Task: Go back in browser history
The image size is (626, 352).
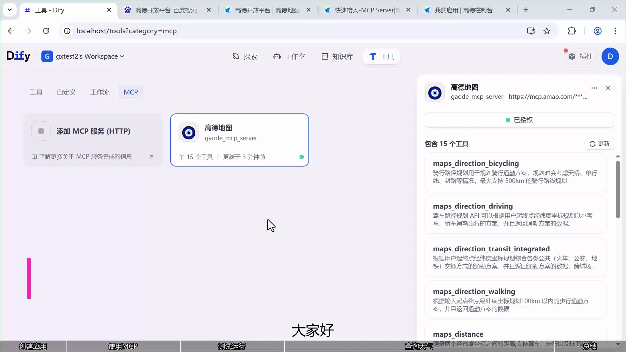Action: (11, 31)
